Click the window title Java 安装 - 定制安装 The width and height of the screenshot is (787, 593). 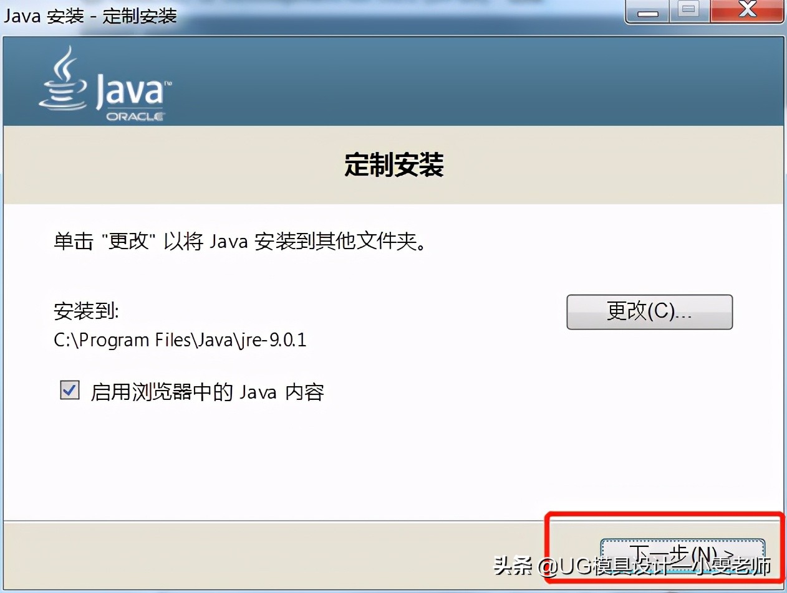click(90, 16)
